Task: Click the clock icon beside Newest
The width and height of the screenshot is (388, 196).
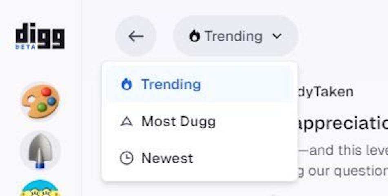Action: coord(126,158)
